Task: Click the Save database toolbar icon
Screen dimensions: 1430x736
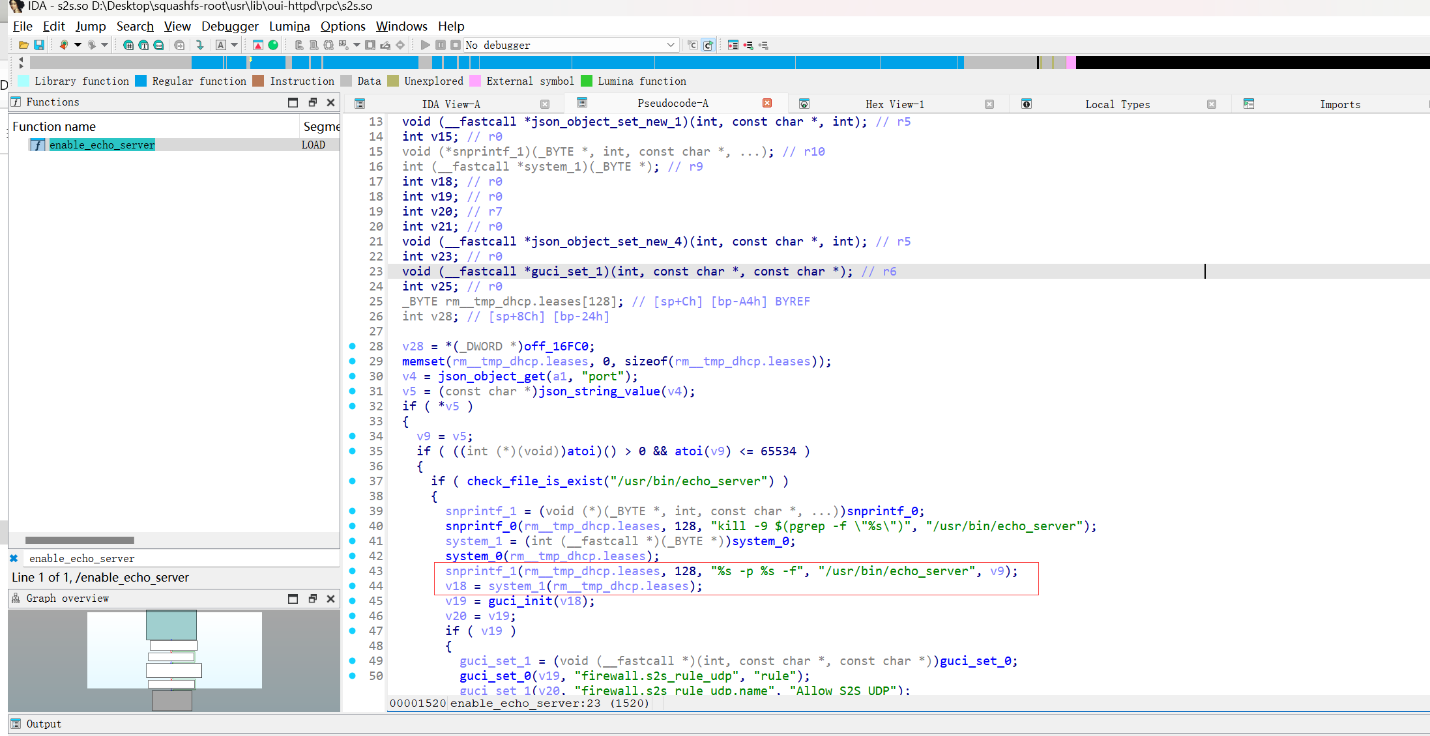Action: click(39, 45)
